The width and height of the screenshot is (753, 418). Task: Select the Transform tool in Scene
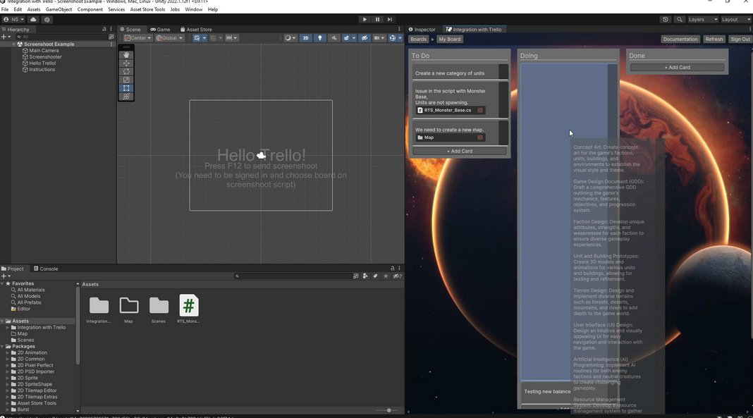click(x=126, y=97)
